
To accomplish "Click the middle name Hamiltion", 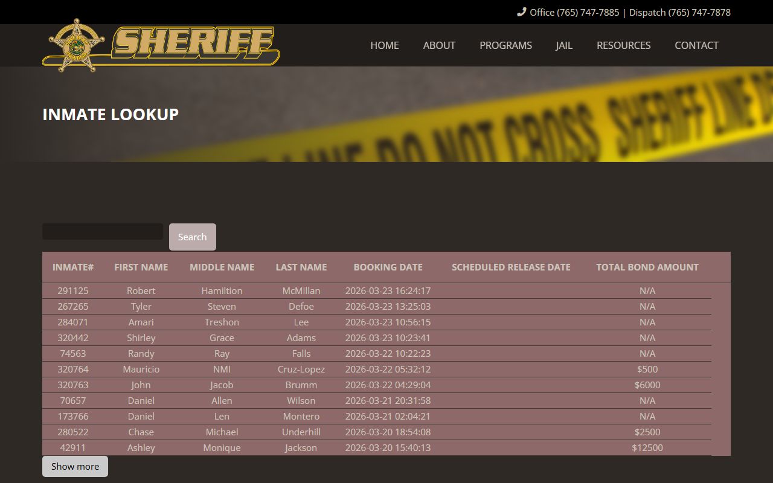I will 222,290.
